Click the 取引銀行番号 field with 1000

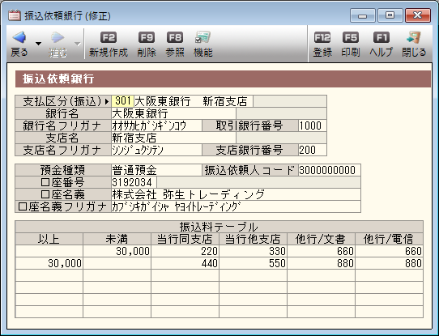point(312,125)
